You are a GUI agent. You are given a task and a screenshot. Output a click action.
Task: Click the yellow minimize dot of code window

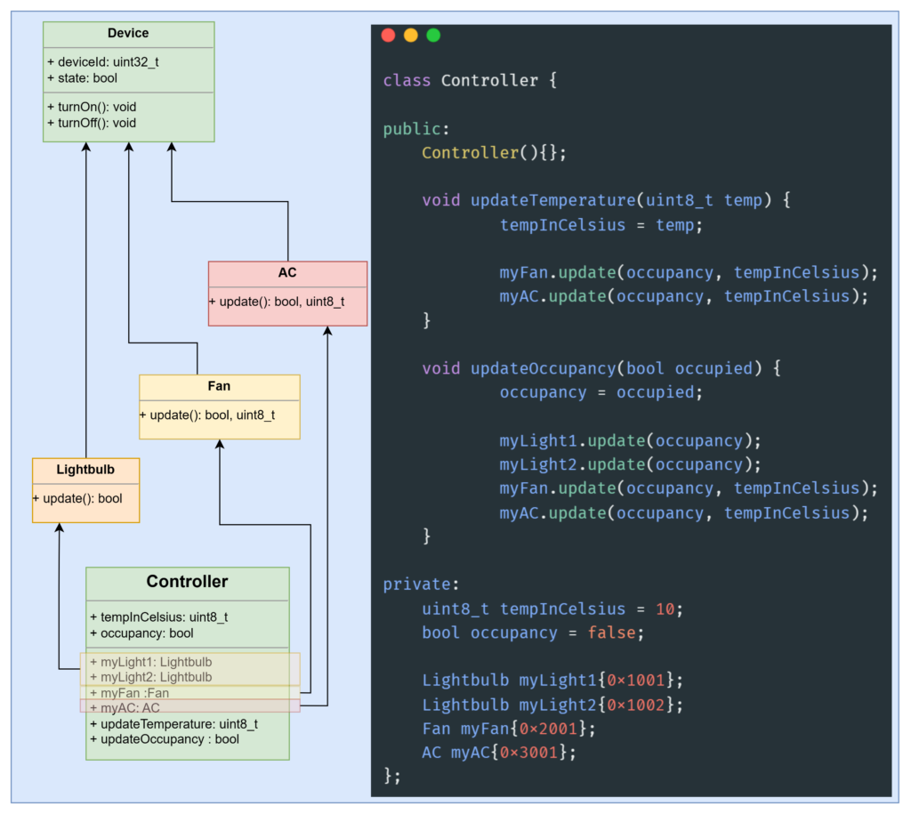tap(411, 36)
